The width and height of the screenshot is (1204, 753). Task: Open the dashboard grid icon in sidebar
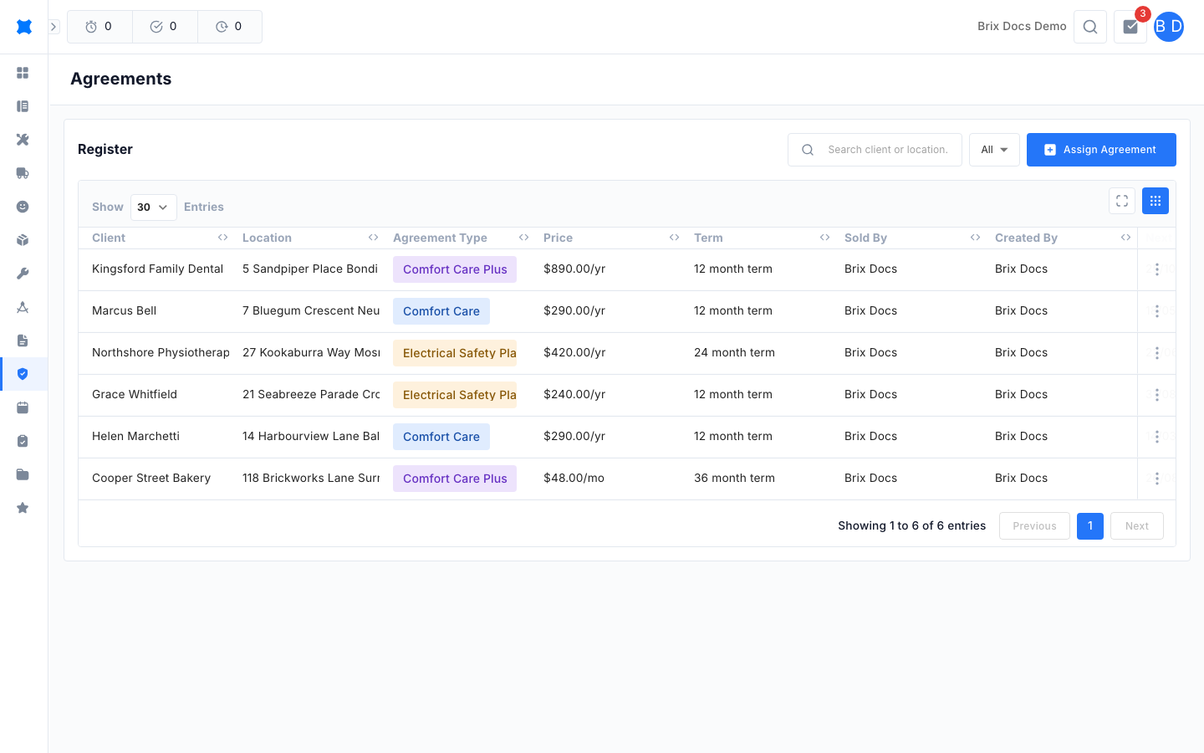coord(23,73)
